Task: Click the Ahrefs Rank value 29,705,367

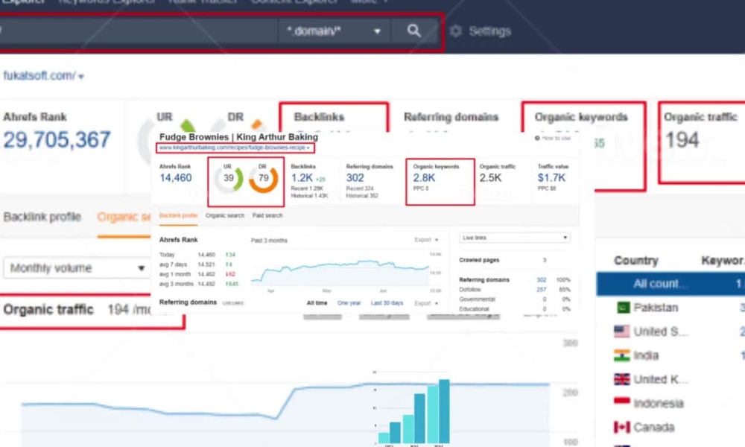Action: pyautogui.click(x=57, y=139)
